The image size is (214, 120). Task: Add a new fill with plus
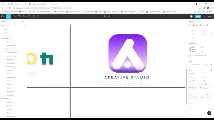(x=211, y=94)
